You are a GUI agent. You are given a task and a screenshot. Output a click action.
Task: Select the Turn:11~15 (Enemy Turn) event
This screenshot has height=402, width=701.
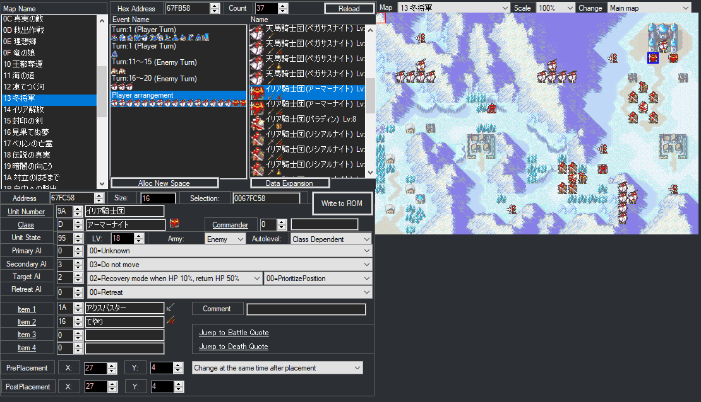click(x=154, y=62)
